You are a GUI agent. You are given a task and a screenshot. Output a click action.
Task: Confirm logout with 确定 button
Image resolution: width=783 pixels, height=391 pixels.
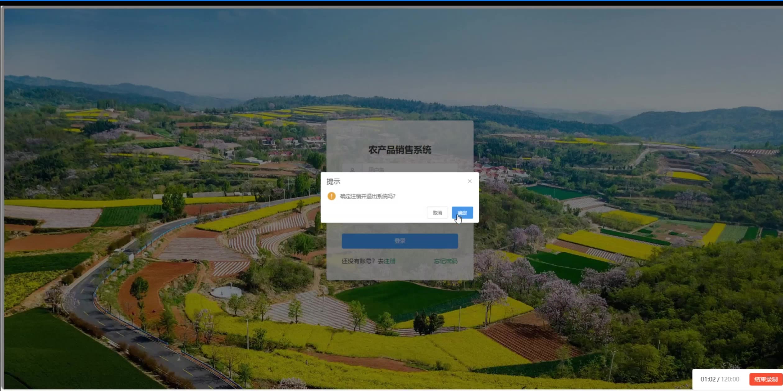462,213
